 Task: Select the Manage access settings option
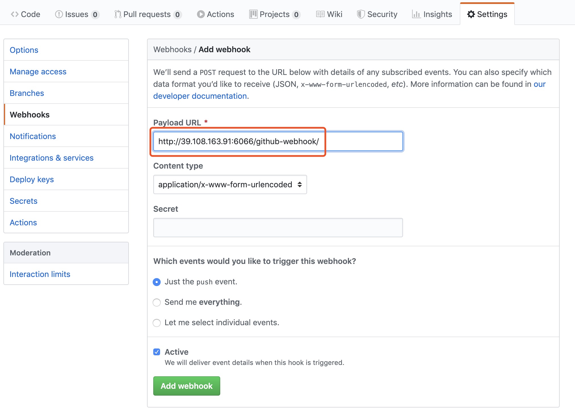pos(38,72)
